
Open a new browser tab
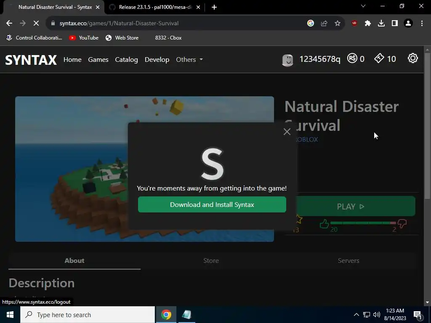(x=214, y=7)
